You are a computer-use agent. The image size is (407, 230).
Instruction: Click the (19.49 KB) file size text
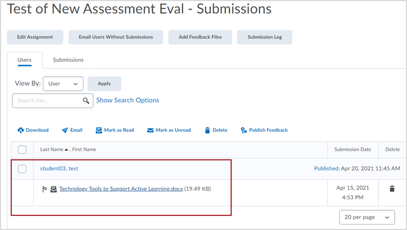click(197, 189)
